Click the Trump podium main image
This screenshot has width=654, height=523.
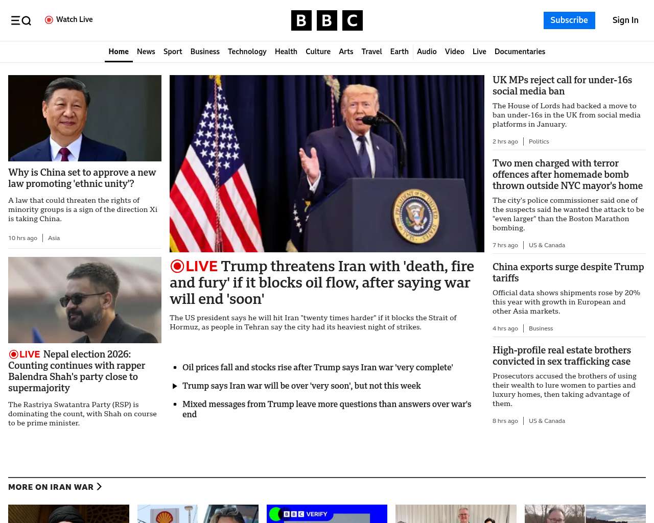(x=326, y=163)
